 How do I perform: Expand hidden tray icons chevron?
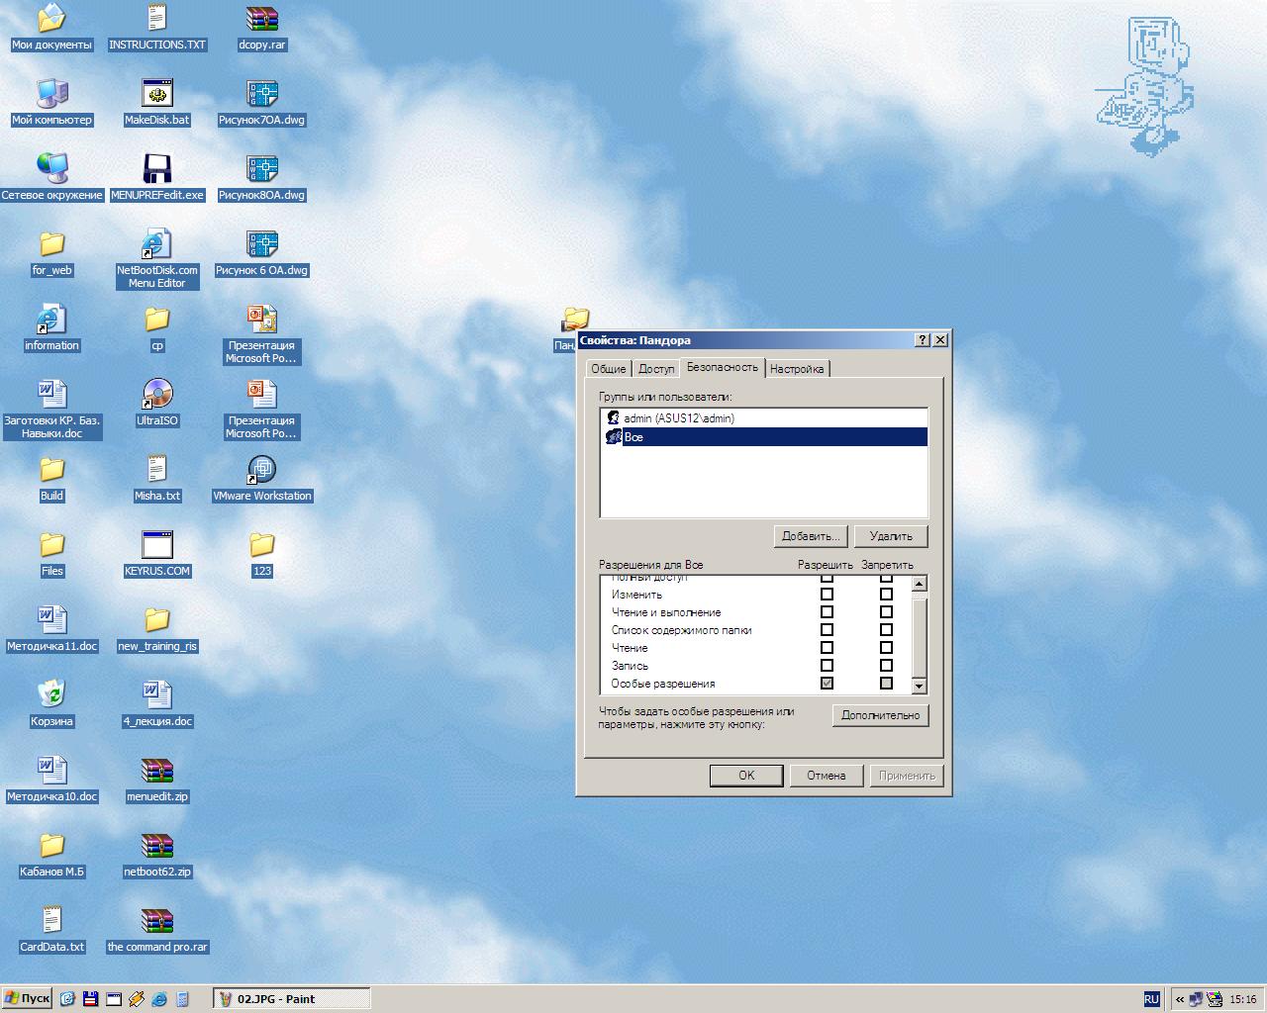click(x=1179, y=999)
